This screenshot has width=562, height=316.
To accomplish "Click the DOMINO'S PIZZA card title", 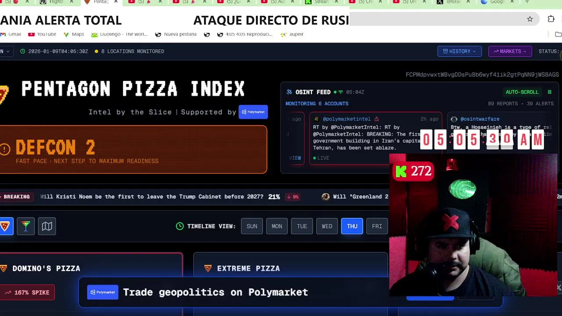I will (46, 268).
